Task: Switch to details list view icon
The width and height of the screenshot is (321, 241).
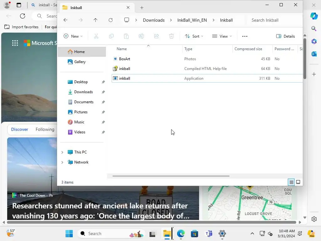Action: pos(291,182)
